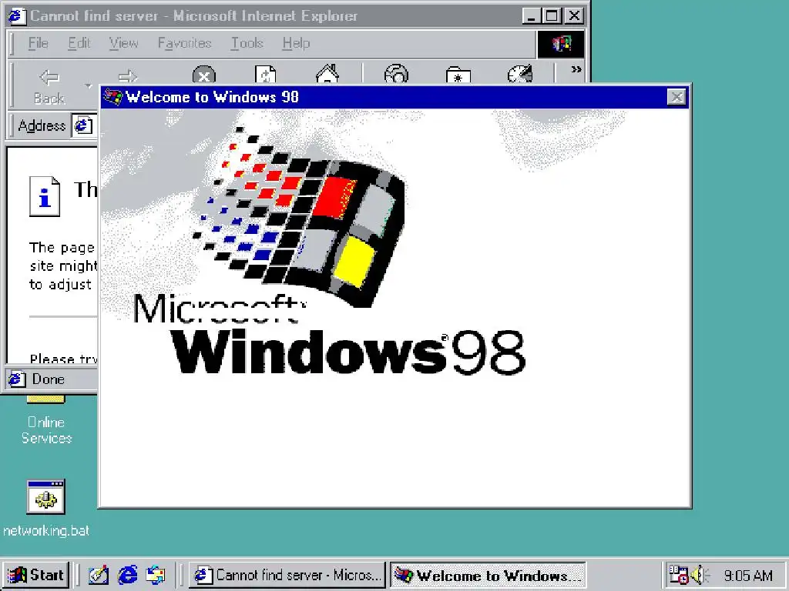Open the History icon in Internet Explorer toolbar
The image size is (789, 591).
520,75
